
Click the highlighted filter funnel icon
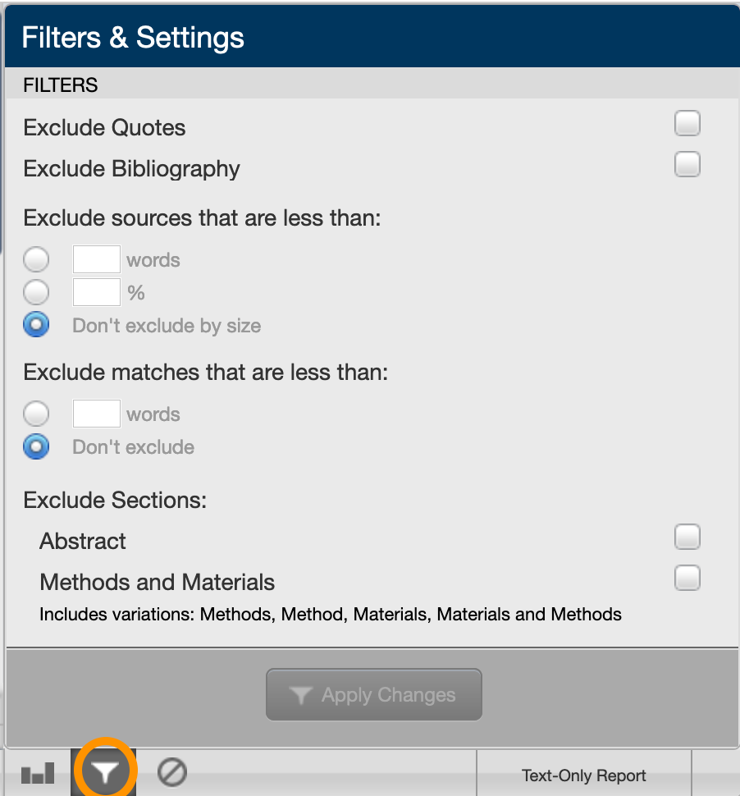click(104, 771)
